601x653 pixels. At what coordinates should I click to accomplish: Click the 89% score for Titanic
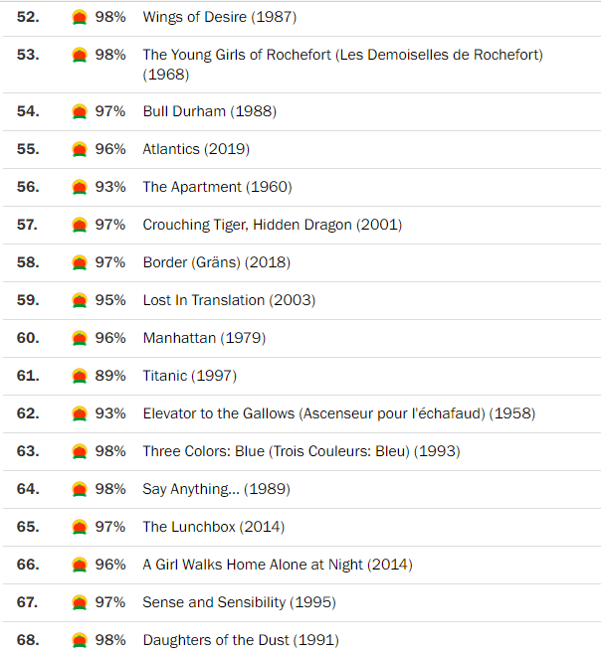(x=110, y=376)
